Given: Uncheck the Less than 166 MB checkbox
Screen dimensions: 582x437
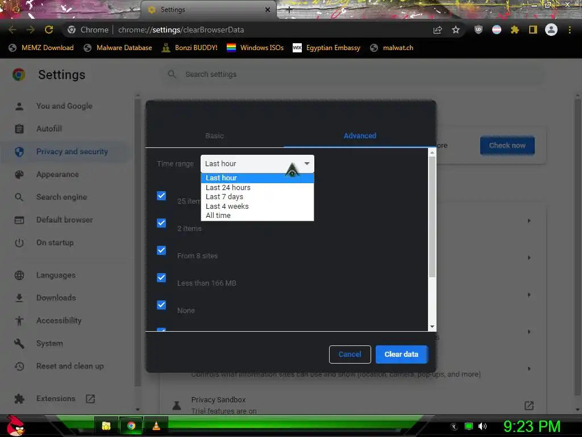Looking at the screenshot, I should (x=161, y=278).
